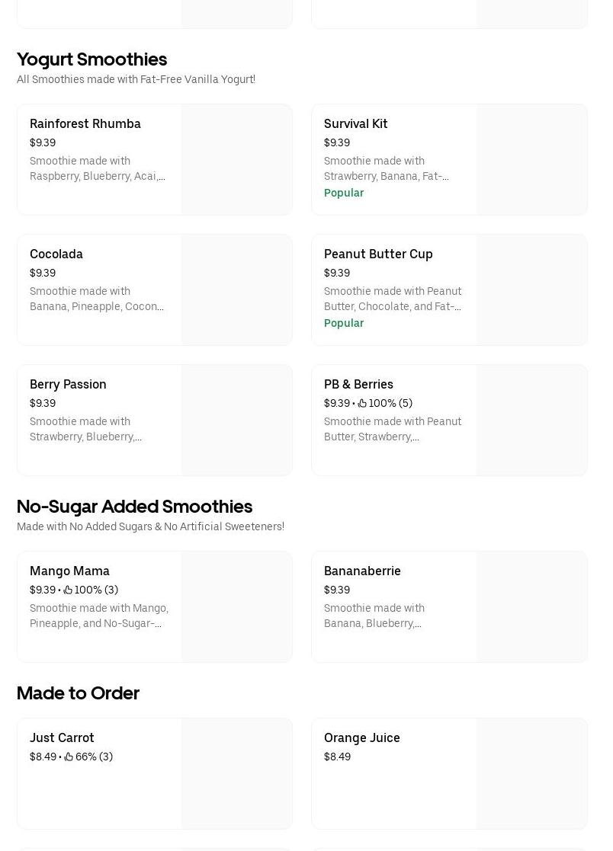Open the Rainforest Rhumba smoothie item
The height and width of the screenshot is (851, 613).
[x=85, y=123]
